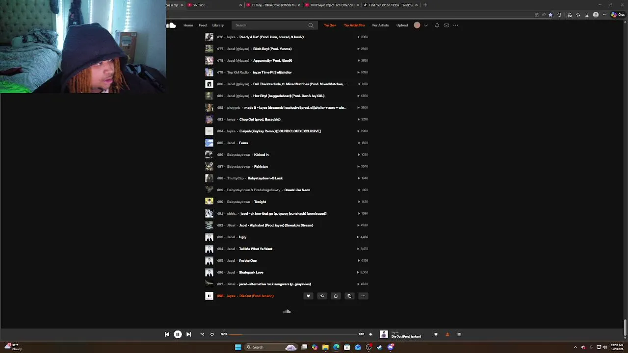
Task: Open the notifications bell
Action: 437,25
